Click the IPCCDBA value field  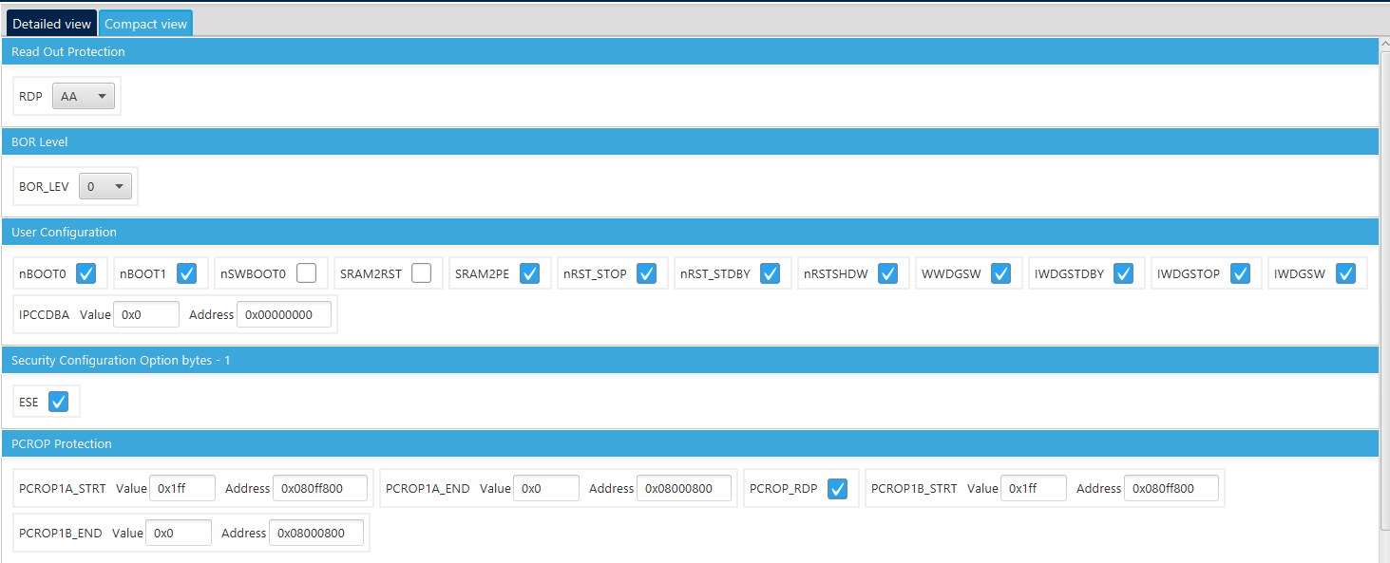pos(145,313)
